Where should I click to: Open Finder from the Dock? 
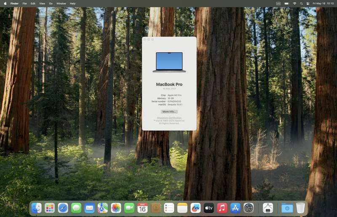[x=36, y=208]
